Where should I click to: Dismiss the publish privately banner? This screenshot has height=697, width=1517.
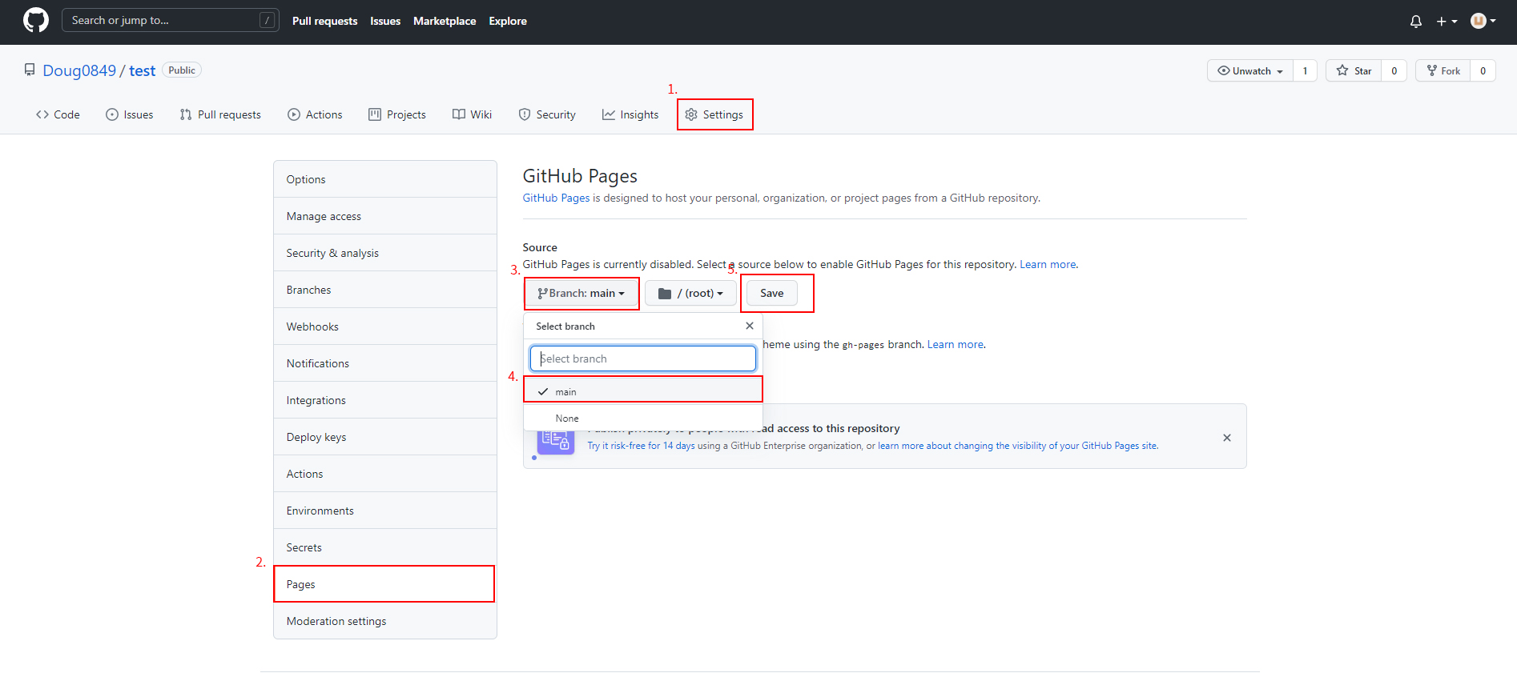[1226, 438]
